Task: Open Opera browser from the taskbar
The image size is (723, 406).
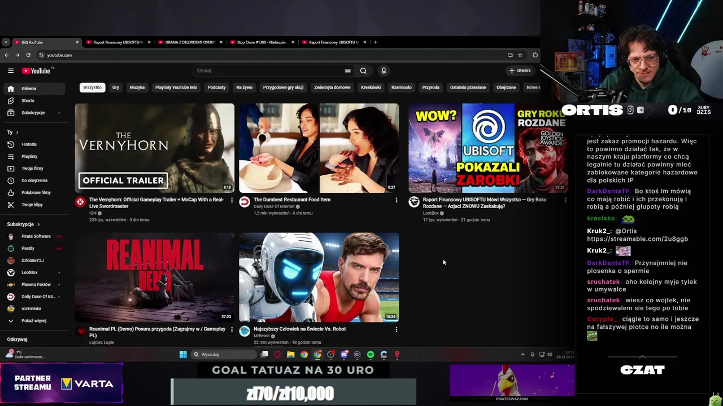Action: (x=277, y=355)
